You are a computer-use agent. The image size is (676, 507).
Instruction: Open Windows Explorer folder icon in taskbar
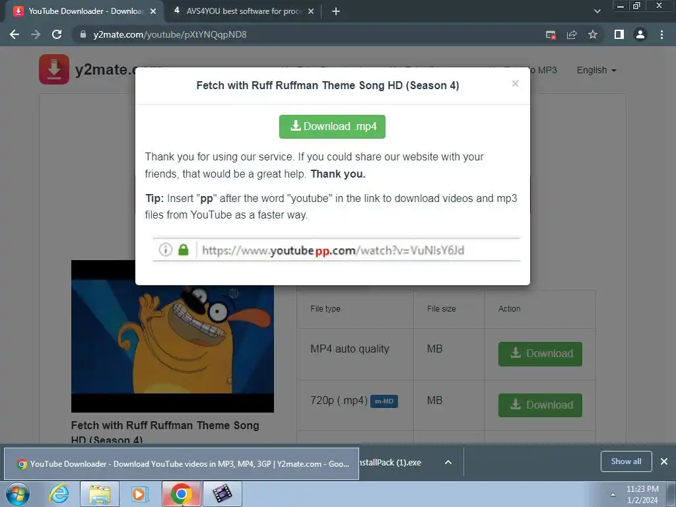(100, 494)
